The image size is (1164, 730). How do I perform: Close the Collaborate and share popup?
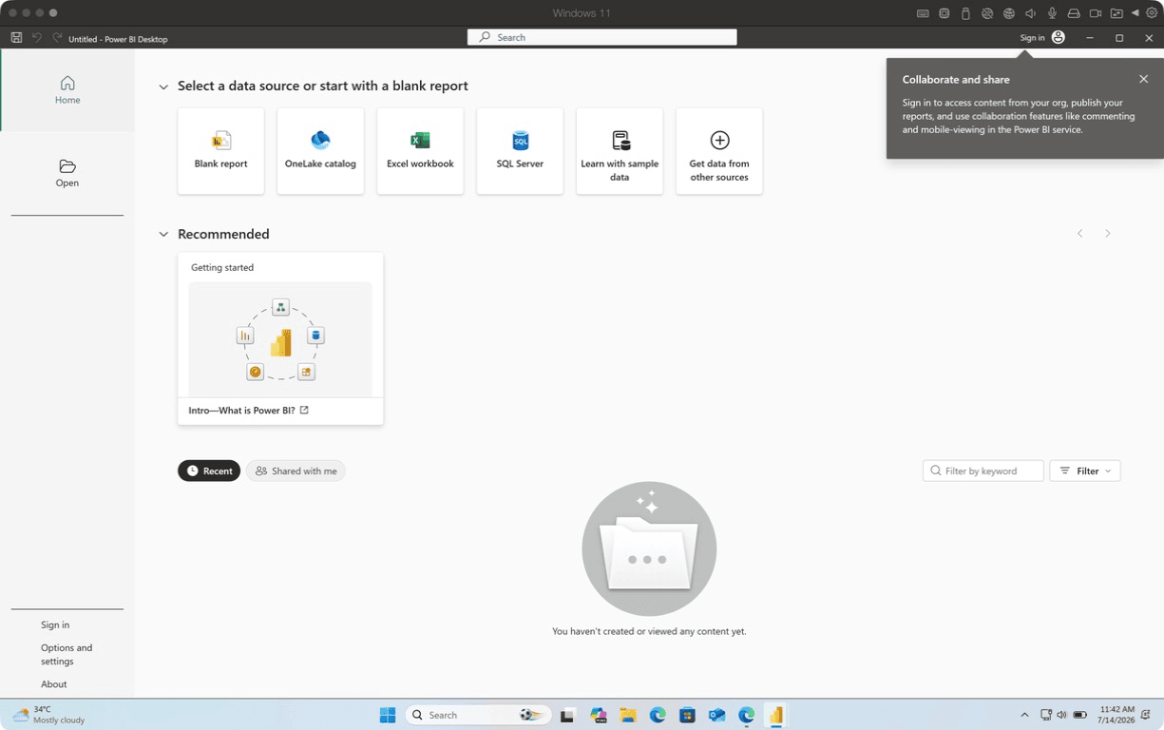tap(1143, 80)
